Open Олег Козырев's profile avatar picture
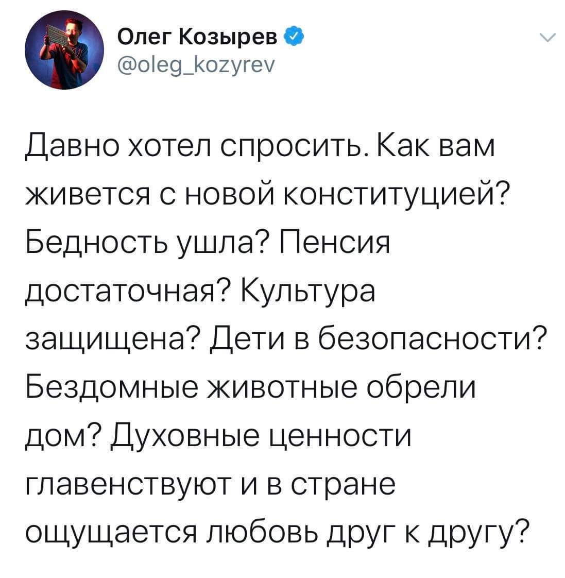The image size is (565, 578). [64, 50]
